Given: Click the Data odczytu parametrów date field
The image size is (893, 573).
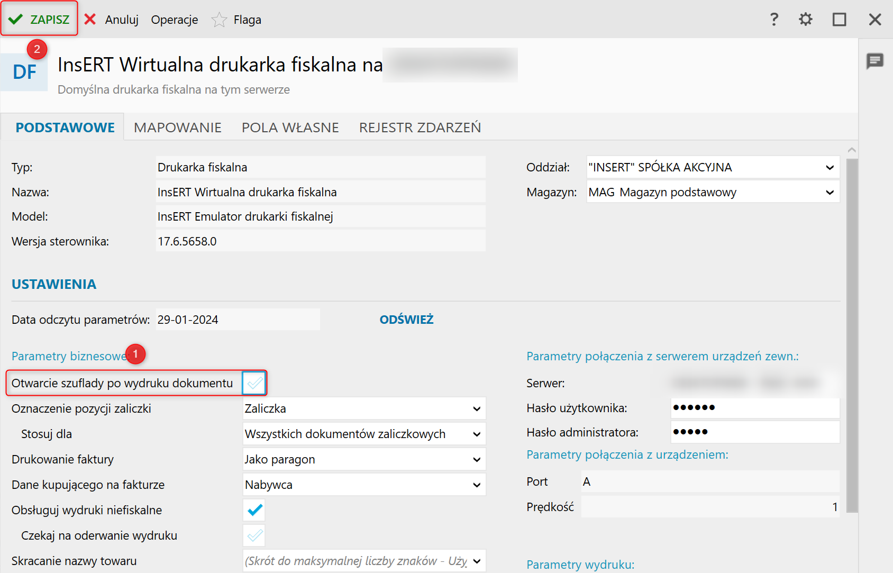Looking at the screenshot, I should (x=238, y=320).
